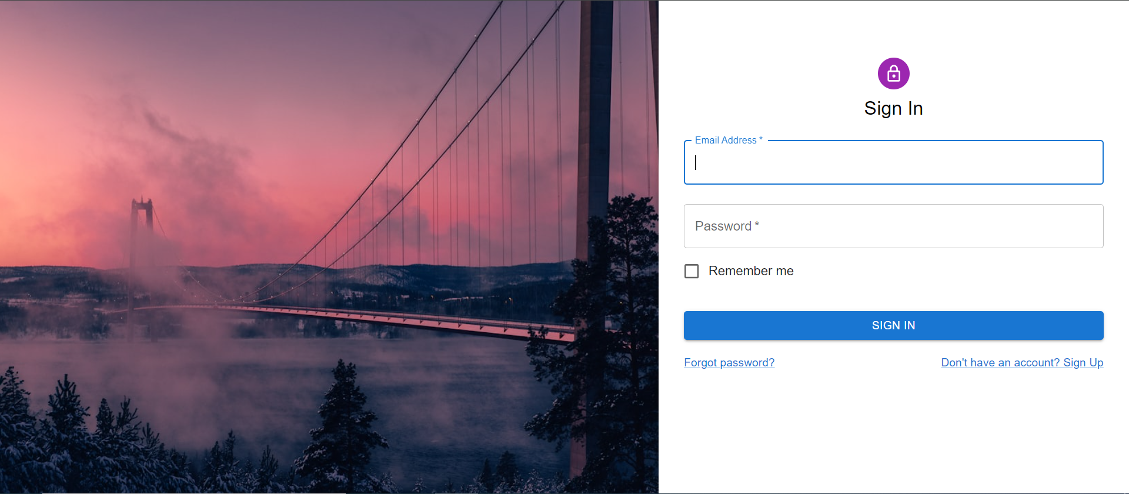Focus the Email Address input field
1129x494 pixels.
pos(893,162)
